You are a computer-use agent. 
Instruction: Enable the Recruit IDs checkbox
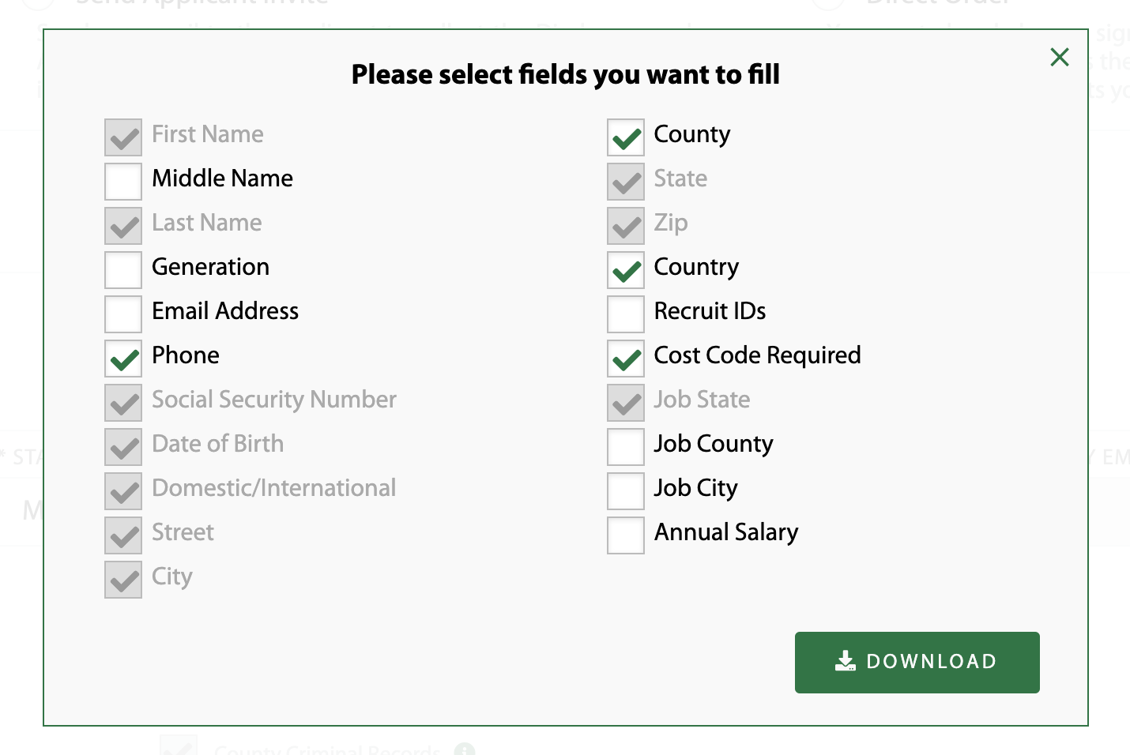(626, 314)
